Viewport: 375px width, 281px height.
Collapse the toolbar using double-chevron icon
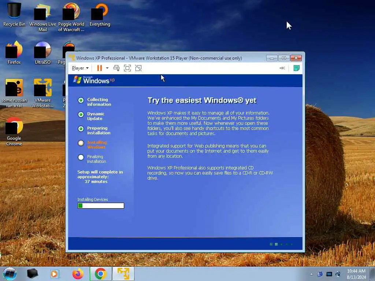click(x=282, y=68)
